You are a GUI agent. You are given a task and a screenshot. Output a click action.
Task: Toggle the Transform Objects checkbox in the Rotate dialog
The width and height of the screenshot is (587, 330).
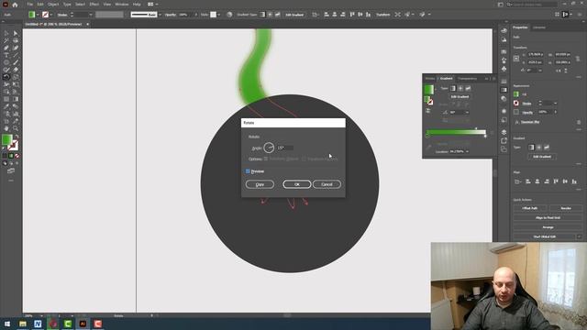click(x=266, y=159)
